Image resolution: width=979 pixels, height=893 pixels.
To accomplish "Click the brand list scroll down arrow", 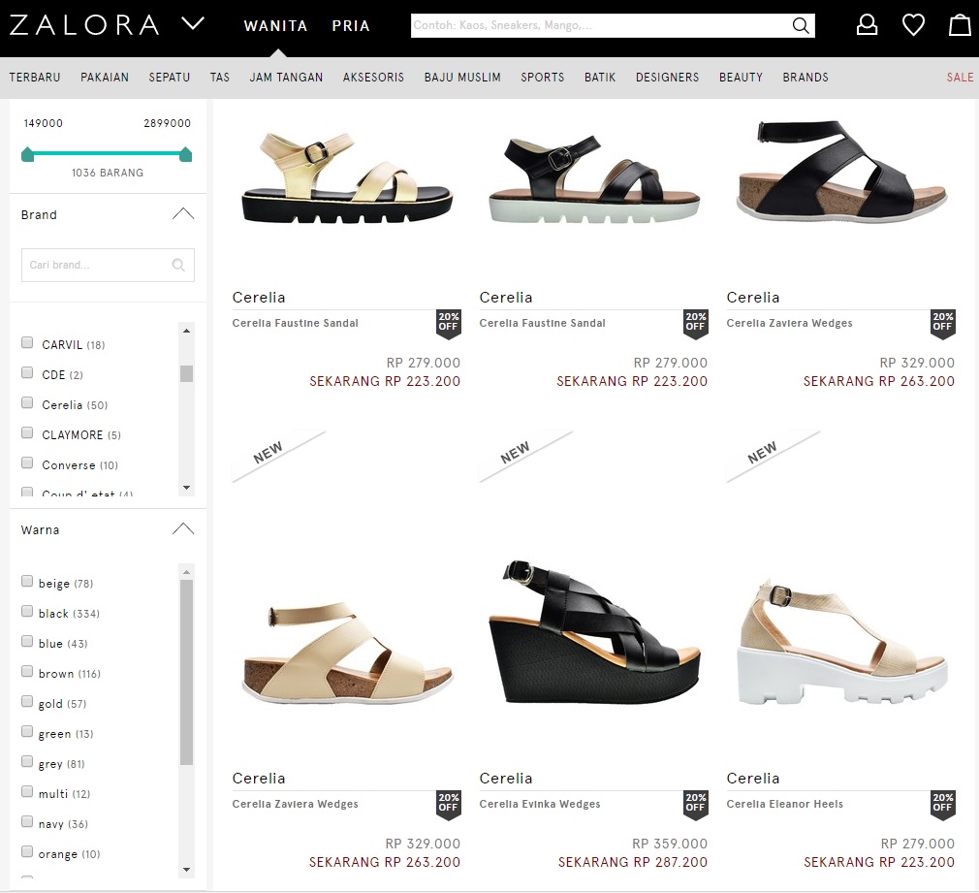I will [186, 488].
